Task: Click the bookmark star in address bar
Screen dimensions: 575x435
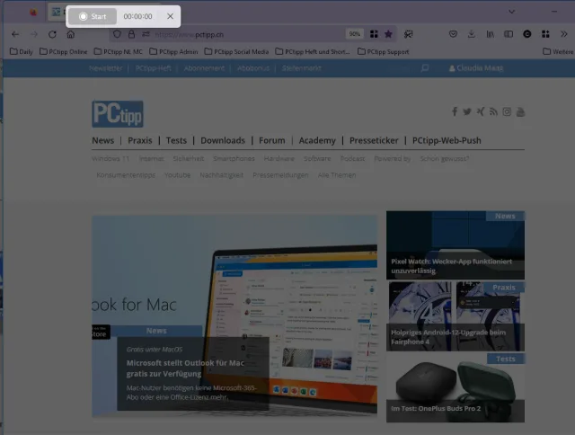Action: point(388,34)
